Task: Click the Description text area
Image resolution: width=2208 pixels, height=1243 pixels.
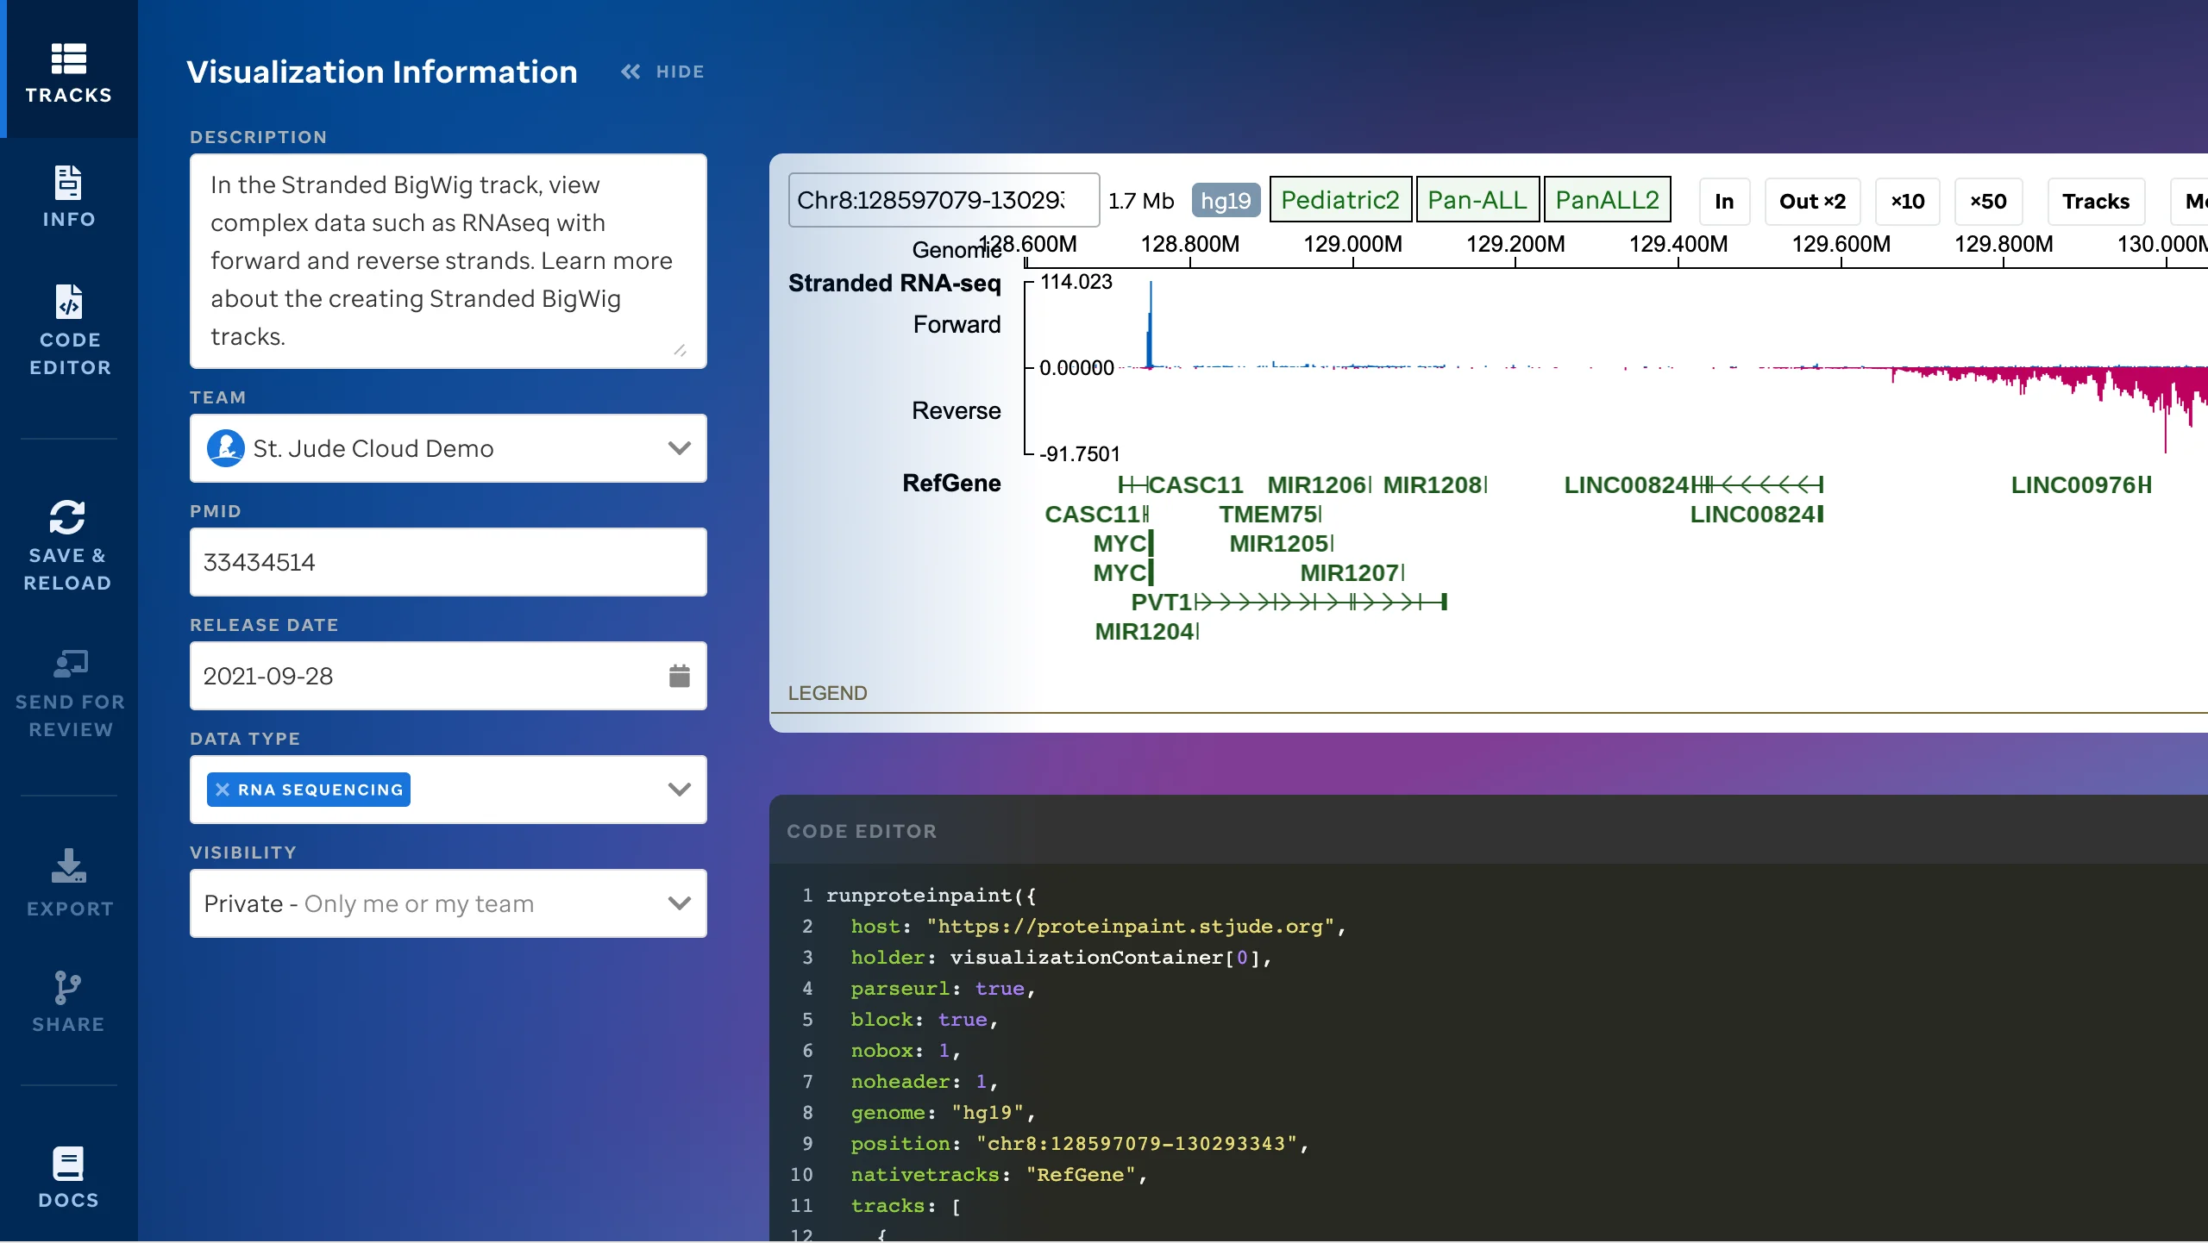Action: (x=448, y=261)
